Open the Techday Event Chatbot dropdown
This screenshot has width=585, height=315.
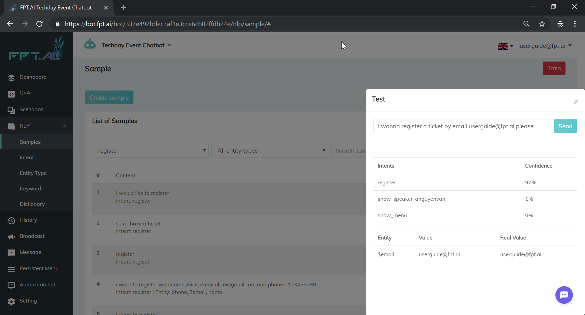[x=136, y=45]
